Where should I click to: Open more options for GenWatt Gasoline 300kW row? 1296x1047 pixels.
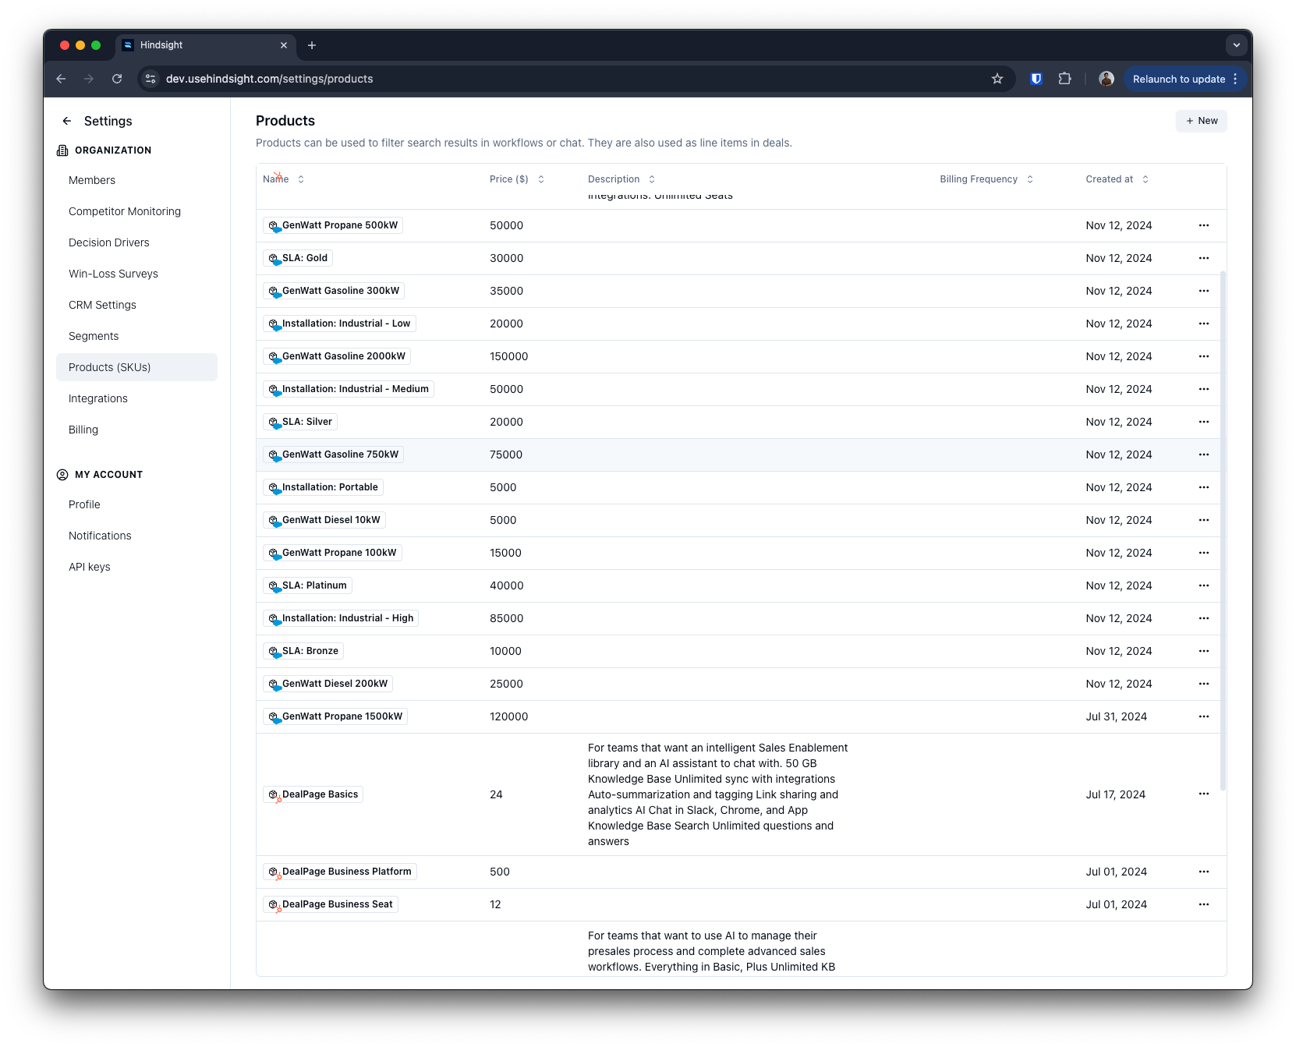click(1204, 291)
